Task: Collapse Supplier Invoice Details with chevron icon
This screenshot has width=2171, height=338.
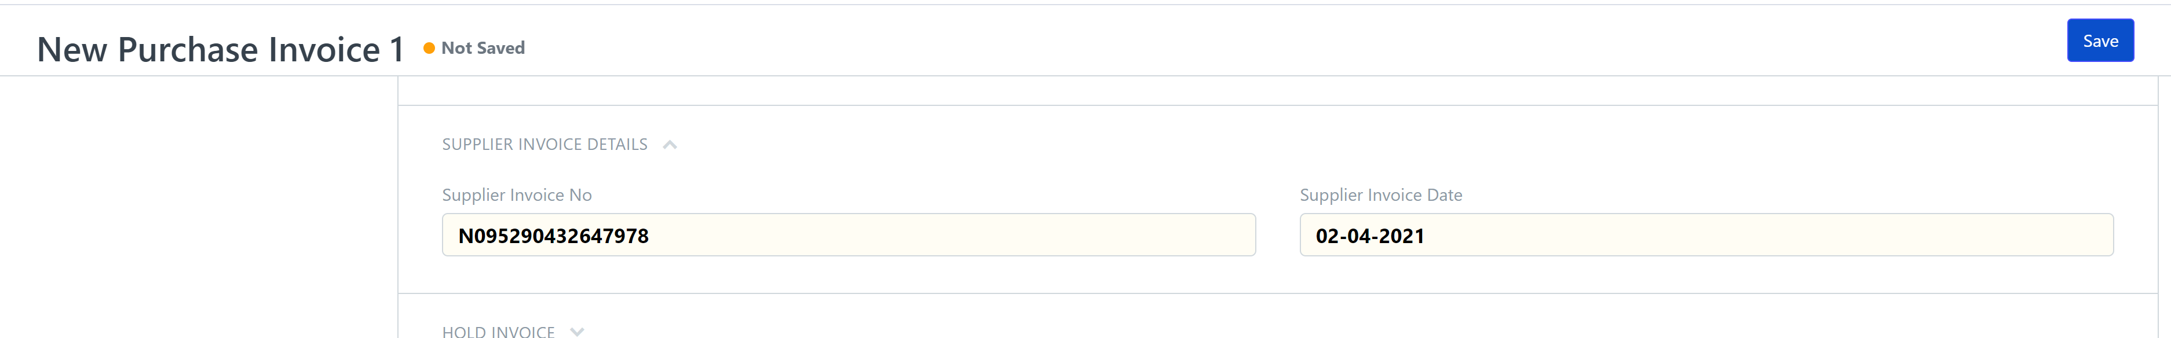Action: click(x=670, y=145)
